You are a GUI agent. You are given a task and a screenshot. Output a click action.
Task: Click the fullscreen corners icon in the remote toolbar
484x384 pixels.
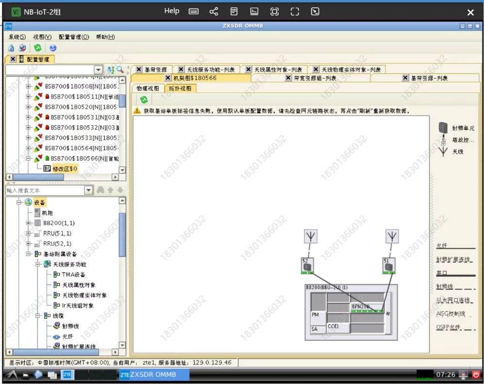coord(295,12)
